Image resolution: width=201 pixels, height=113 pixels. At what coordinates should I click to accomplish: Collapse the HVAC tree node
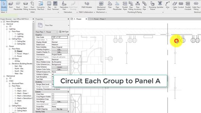pyautogui.click(x=7, y=81)
